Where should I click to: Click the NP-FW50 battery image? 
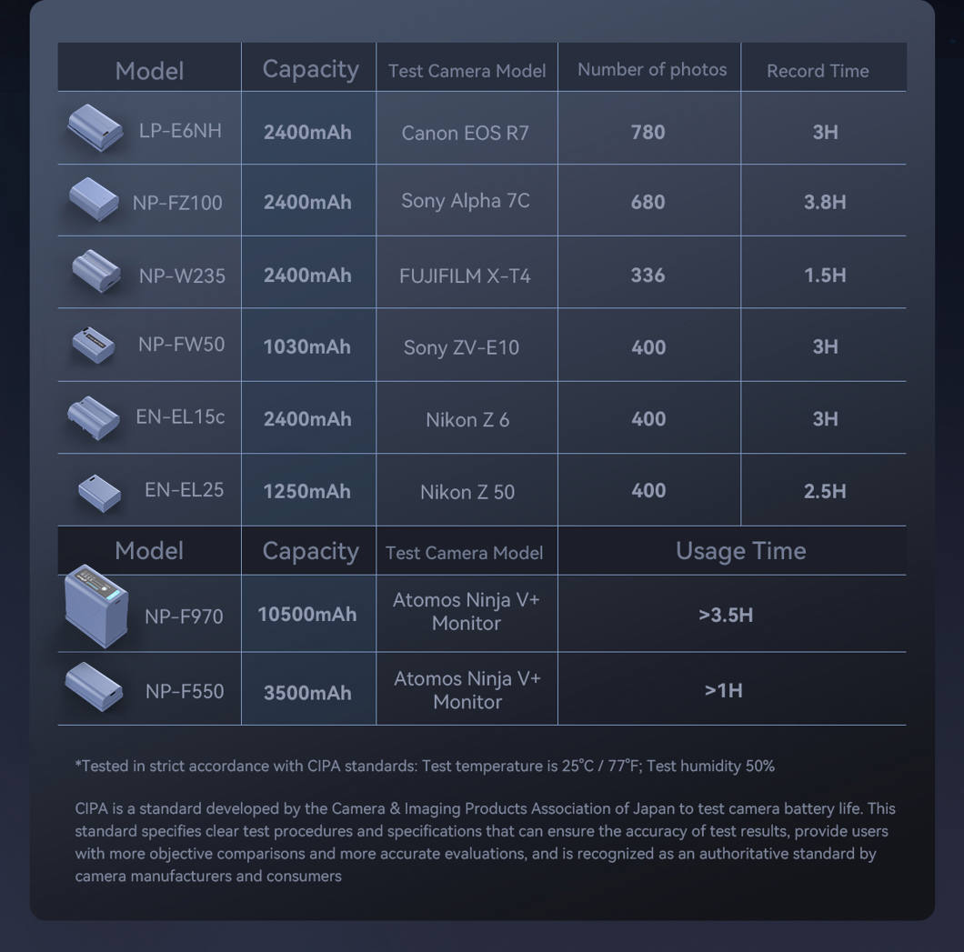[94, 345]
